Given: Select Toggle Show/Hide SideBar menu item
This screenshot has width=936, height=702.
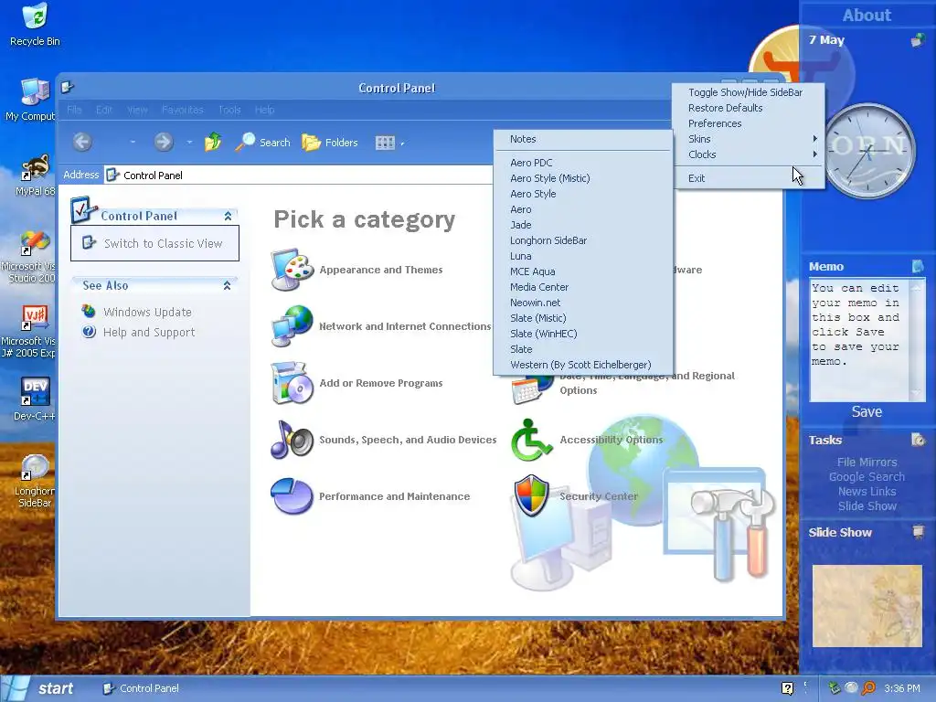Looking at the screenshot, I should tap(750, 92).
